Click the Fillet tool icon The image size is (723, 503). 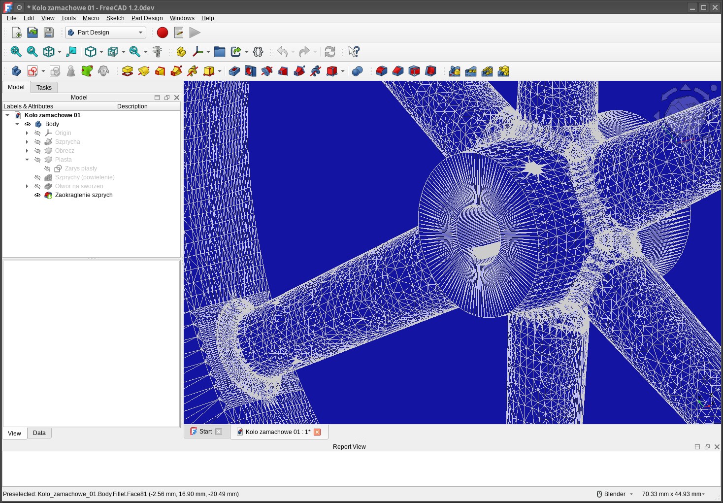pyautogui.click(x=381, y=71)
